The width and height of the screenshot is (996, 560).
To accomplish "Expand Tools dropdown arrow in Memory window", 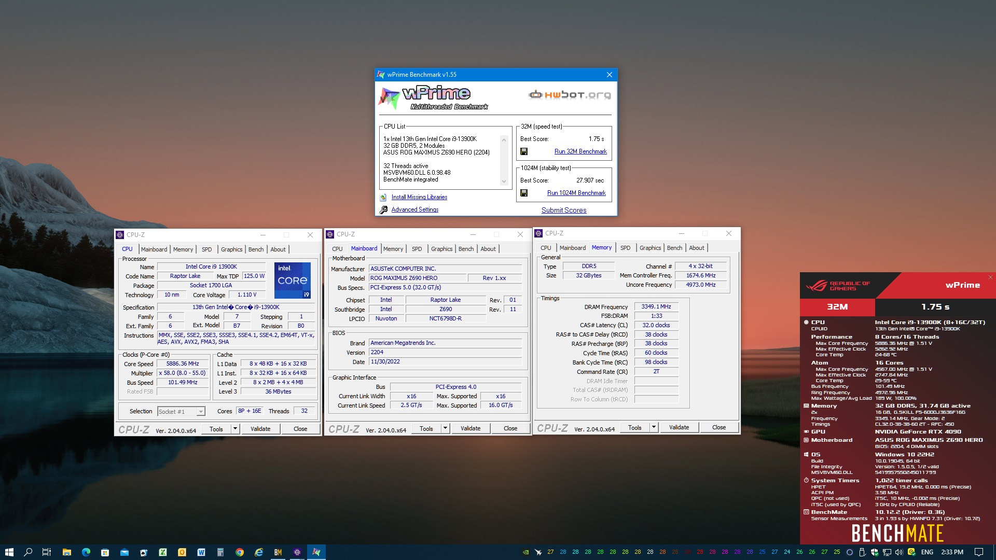I will coord(654,427).
